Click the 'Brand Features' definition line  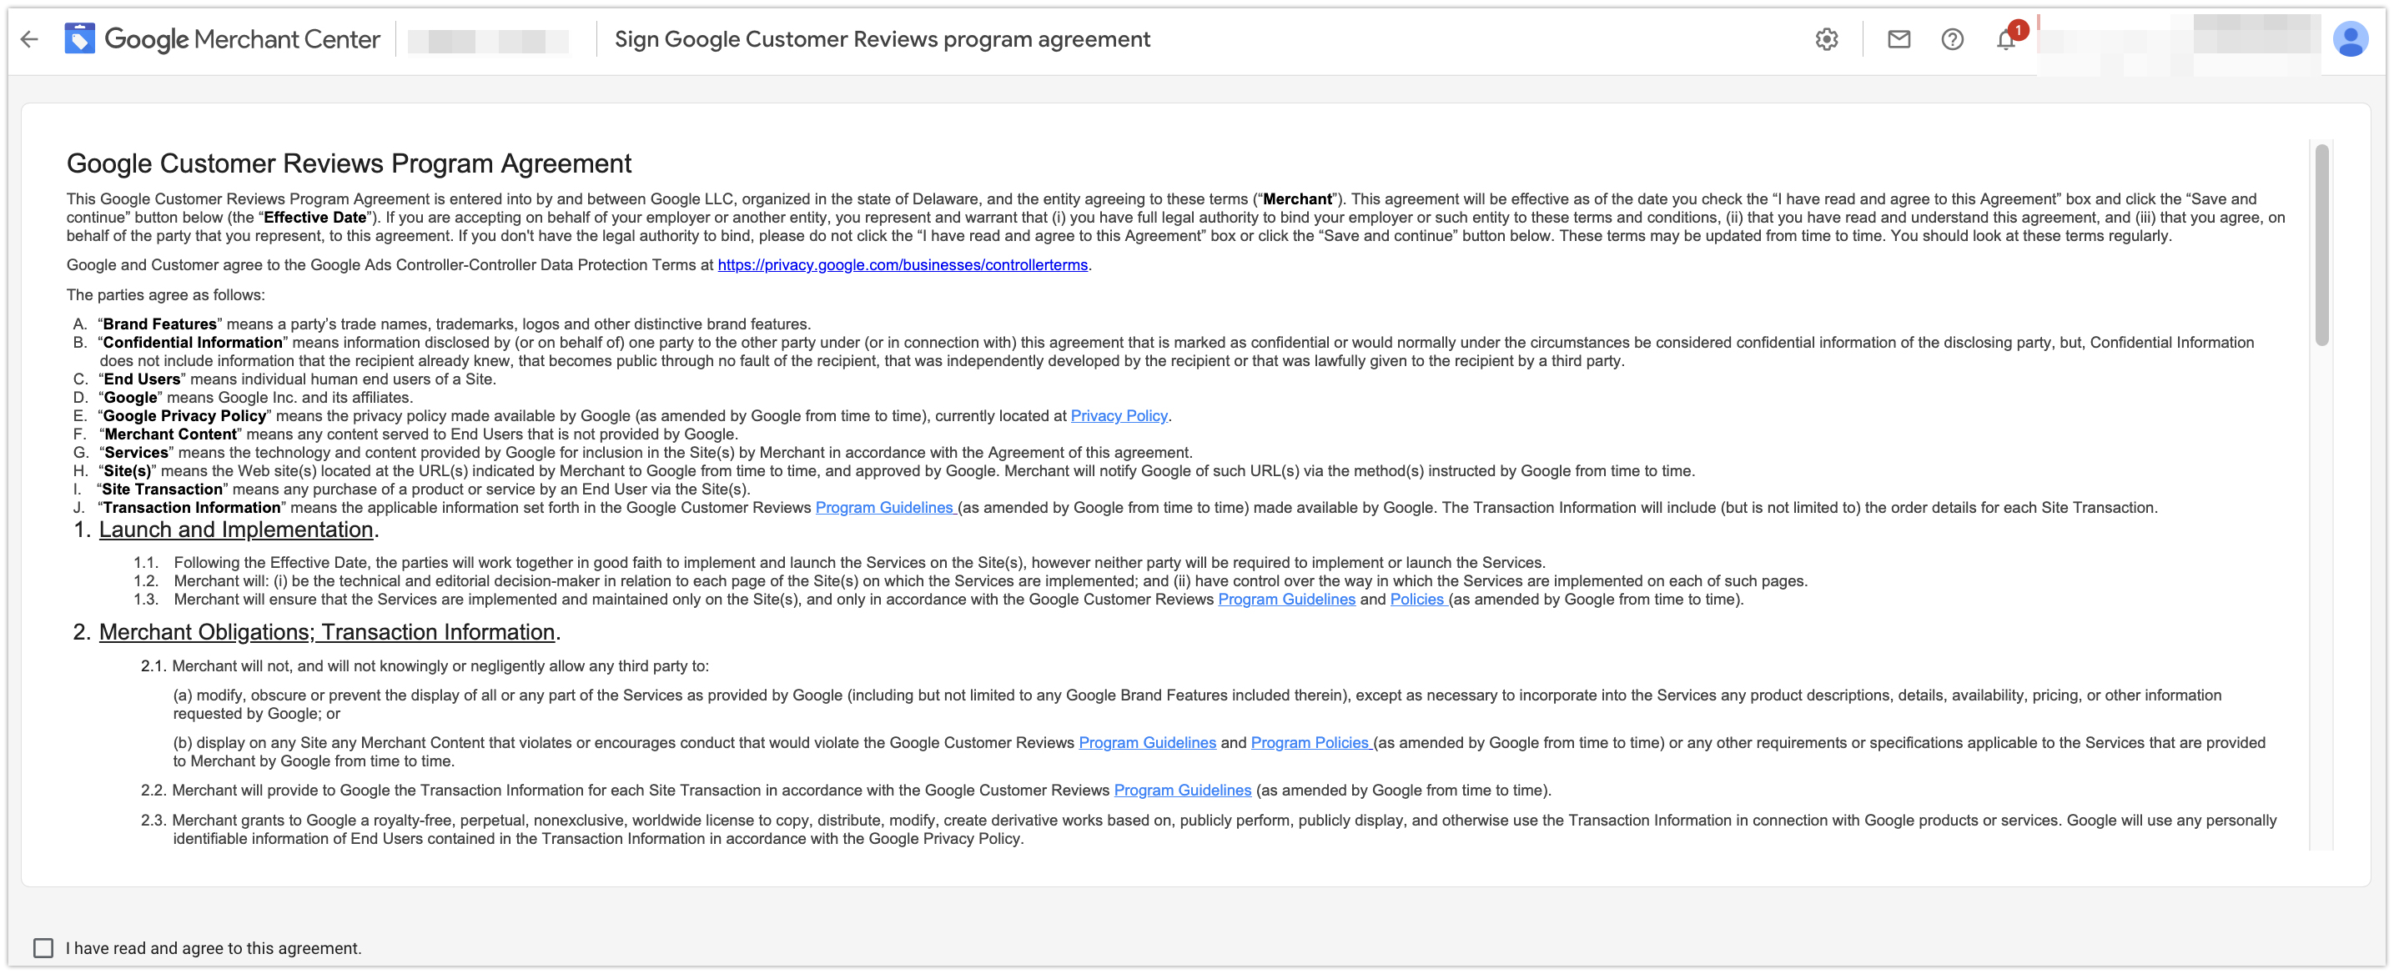455,324
